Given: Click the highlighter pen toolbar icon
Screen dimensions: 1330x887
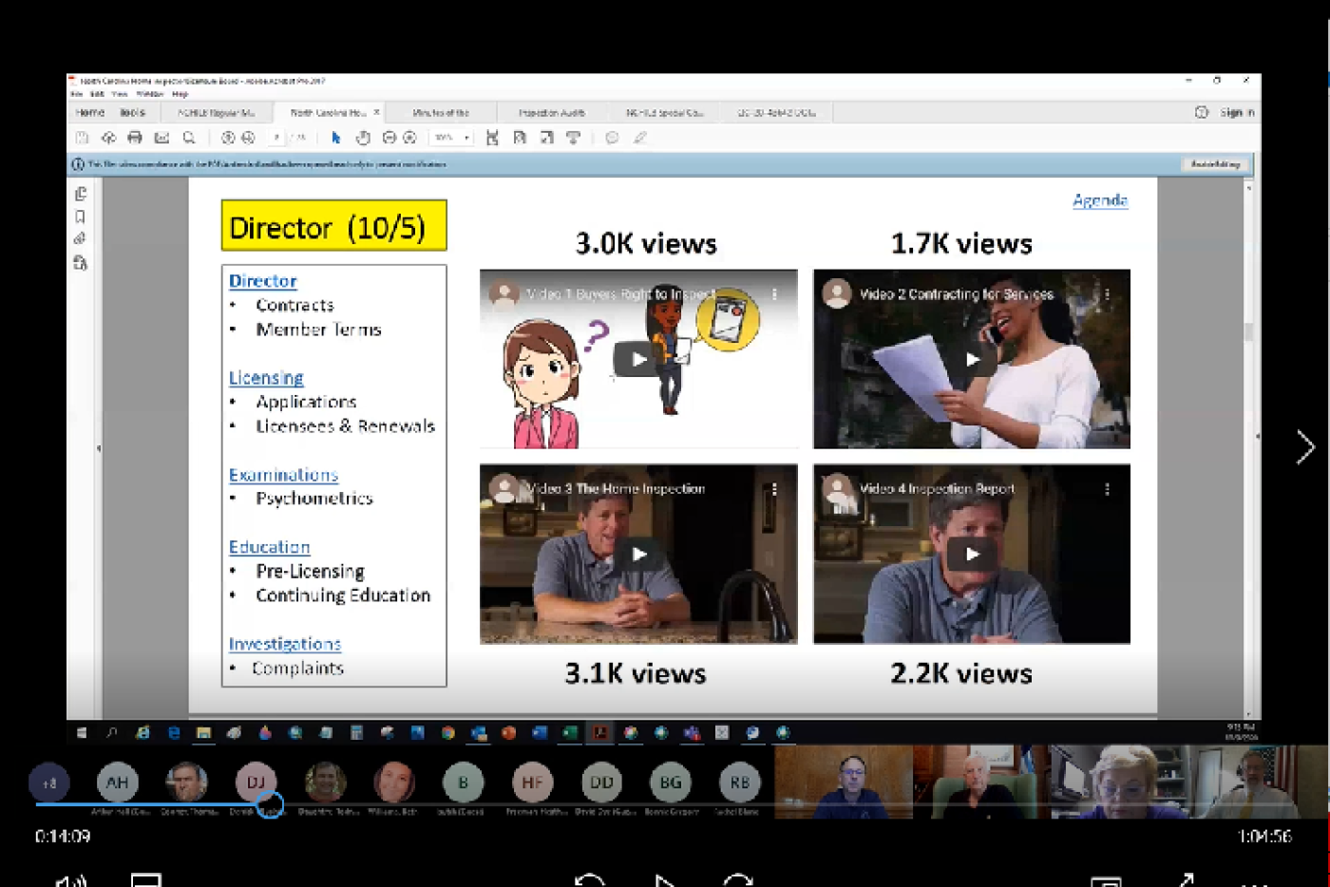Looking at the screenshot, I should [x=640, y=138].
